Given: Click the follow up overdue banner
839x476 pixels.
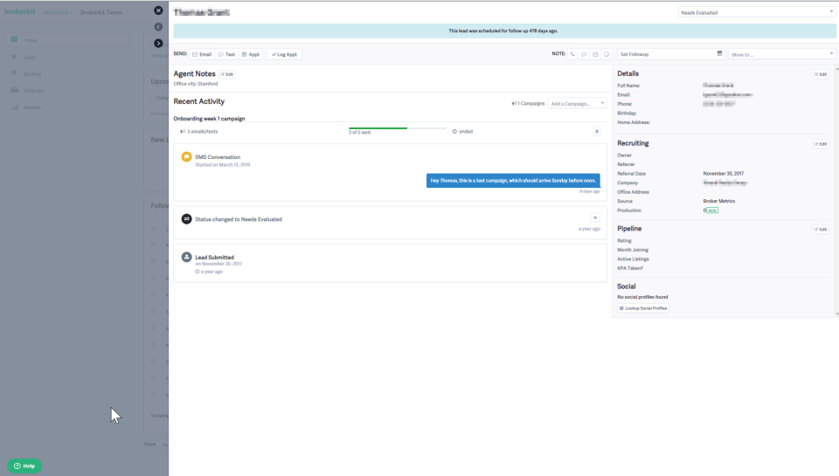Looking at the screenshot, I should click(504, 31).
